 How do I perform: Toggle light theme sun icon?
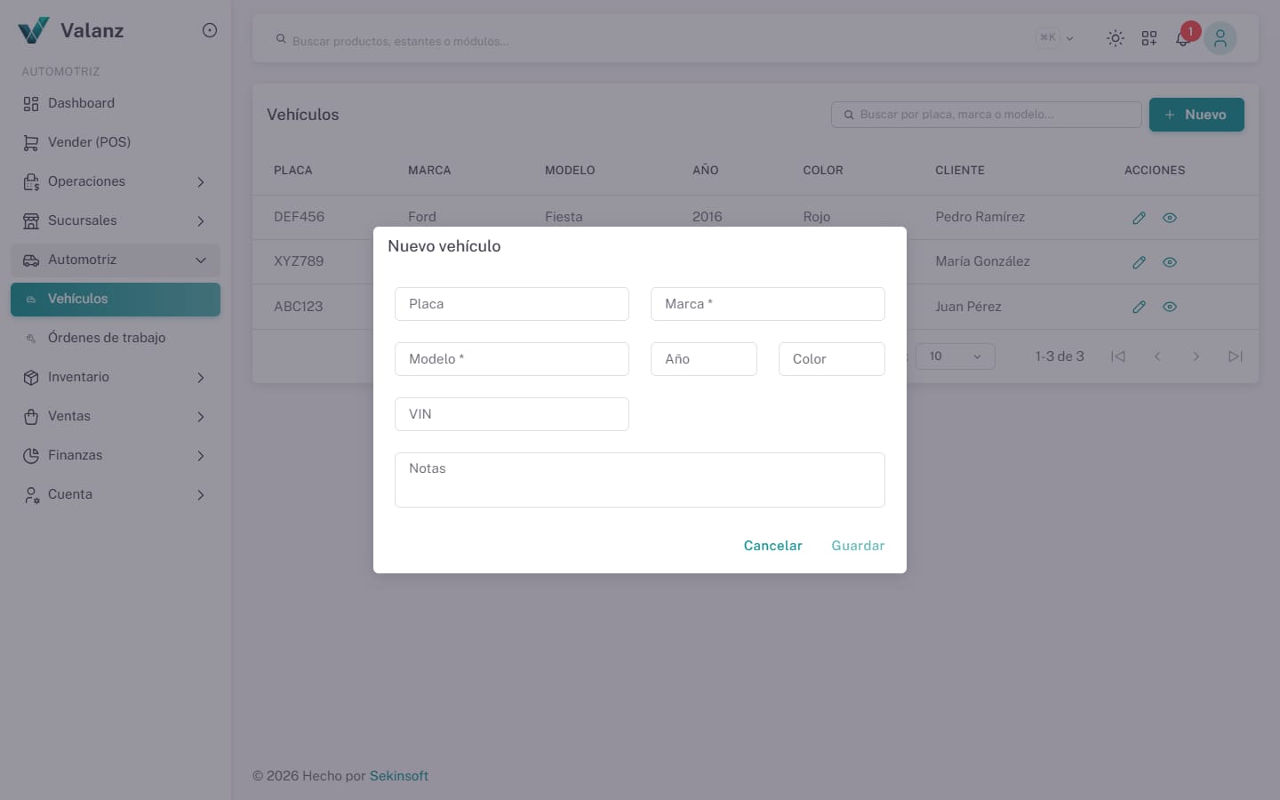(1115, 38)
